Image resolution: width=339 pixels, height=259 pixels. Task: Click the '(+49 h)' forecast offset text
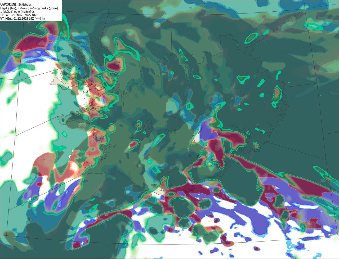tap(40, 19)
